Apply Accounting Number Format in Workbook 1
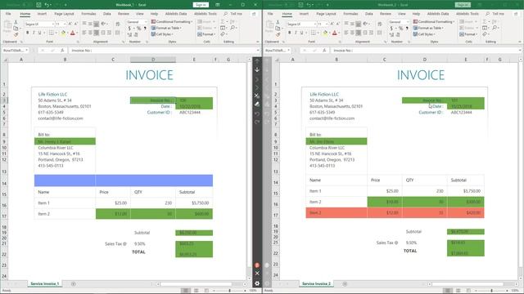The width and height of the screenshot is (524, 294). coord(129,29)
